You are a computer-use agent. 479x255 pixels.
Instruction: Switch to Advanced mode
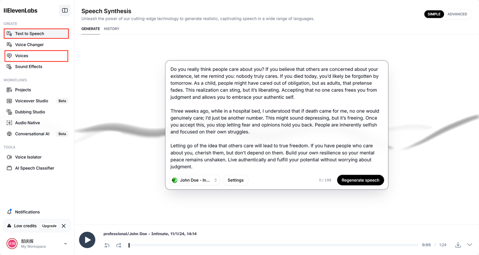[x=457, y=14]
